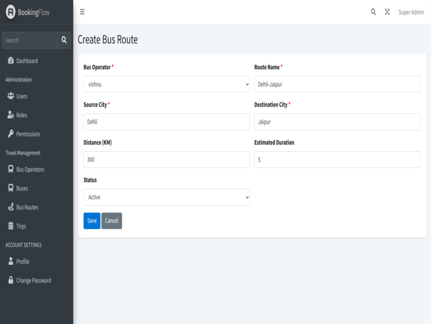Screen dimensions: 432x324
Task: Click the Distance (KM) field with 300
Action: point(167,159)
